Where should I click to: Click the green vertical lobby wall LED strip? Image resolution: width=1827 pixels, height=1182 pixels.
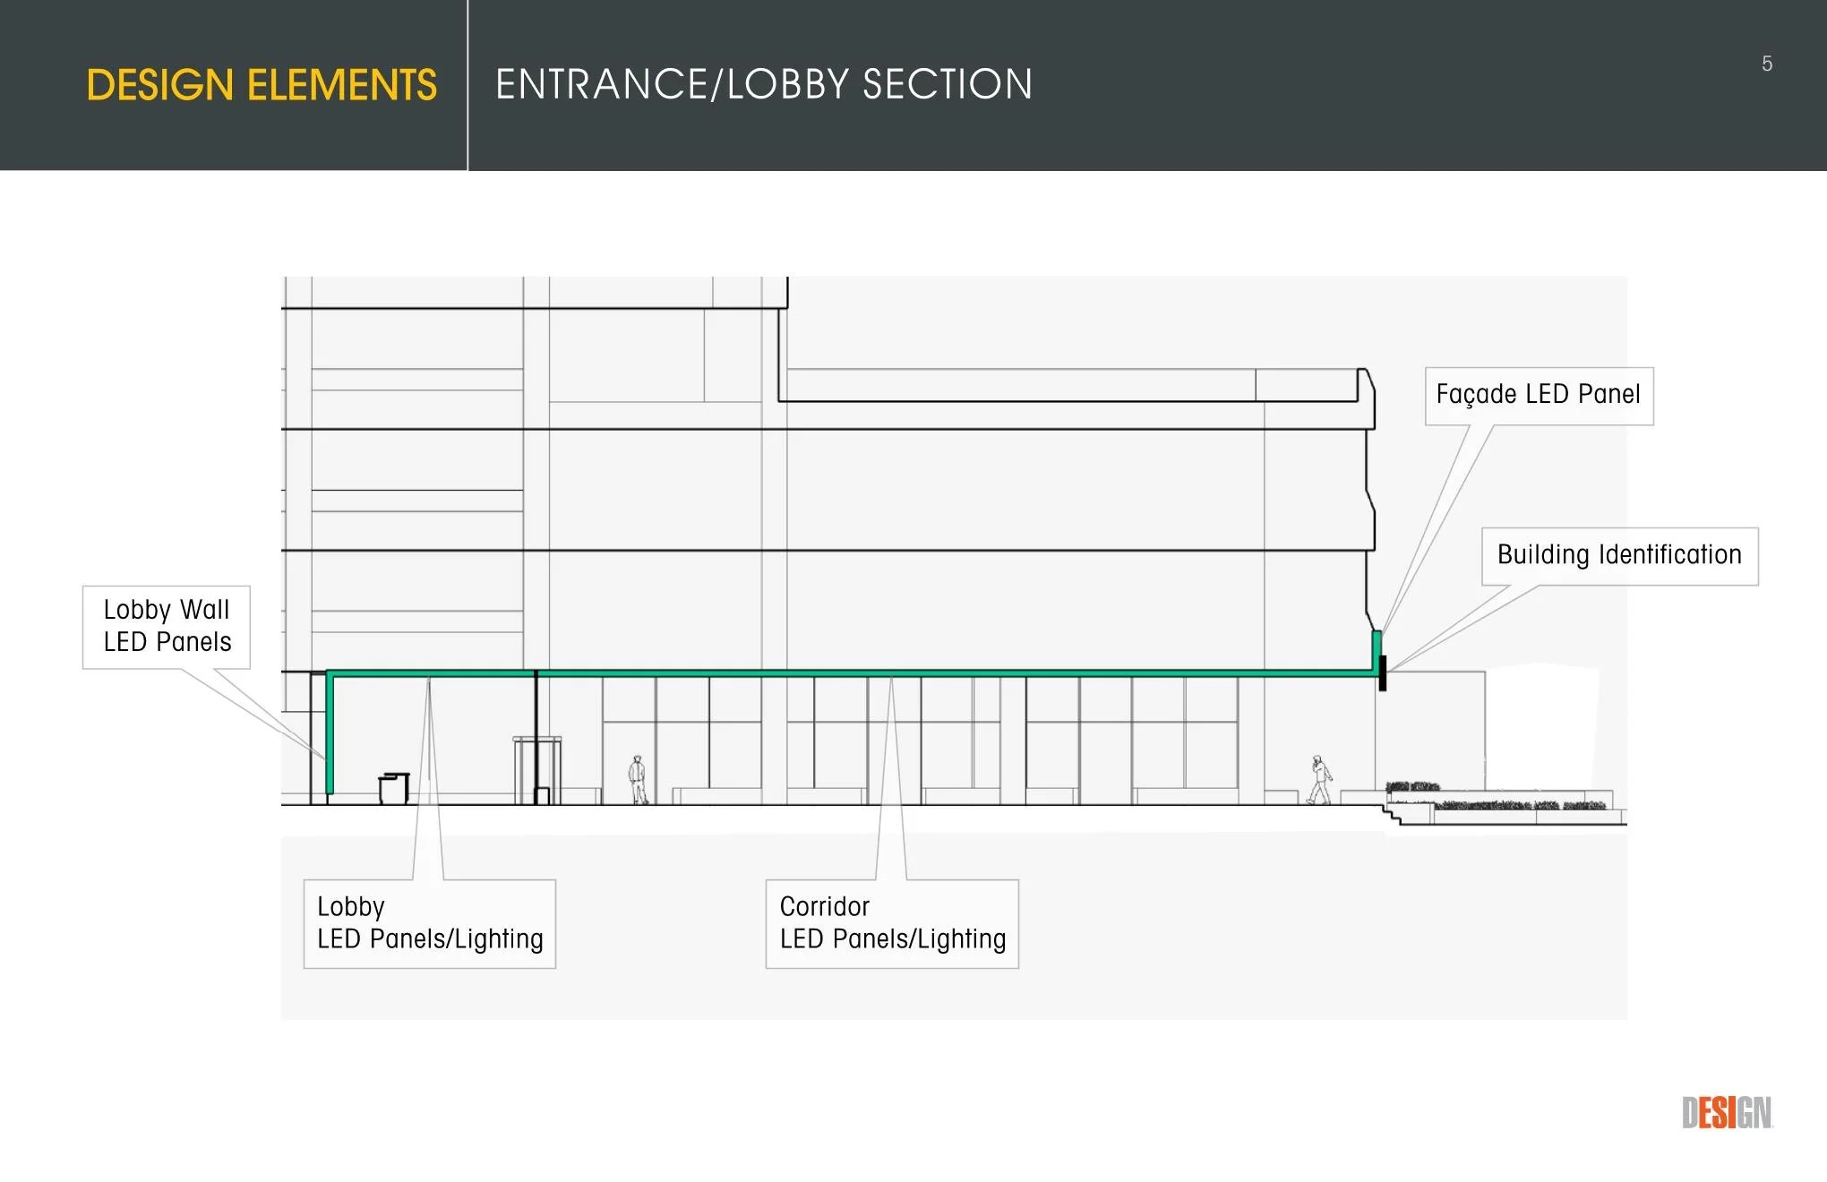tap(330, 734)
